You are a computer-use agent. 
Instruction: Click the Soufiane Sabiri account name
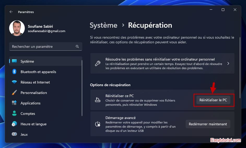[x=40, y=26]
